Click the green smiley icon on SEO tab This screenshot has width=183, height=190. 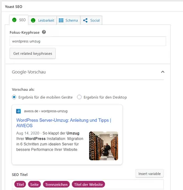tap(14, 20)
